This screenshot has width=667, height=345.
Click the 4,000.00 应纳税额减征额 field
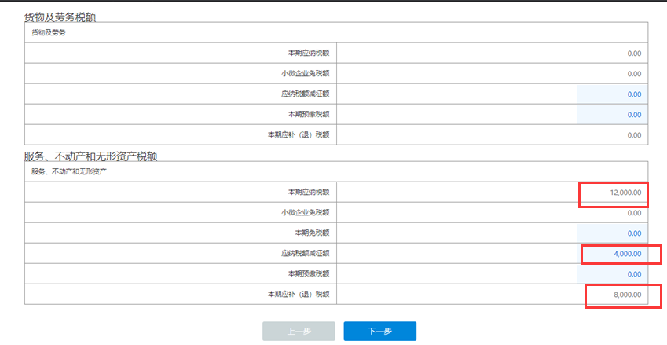coord(612,254)
